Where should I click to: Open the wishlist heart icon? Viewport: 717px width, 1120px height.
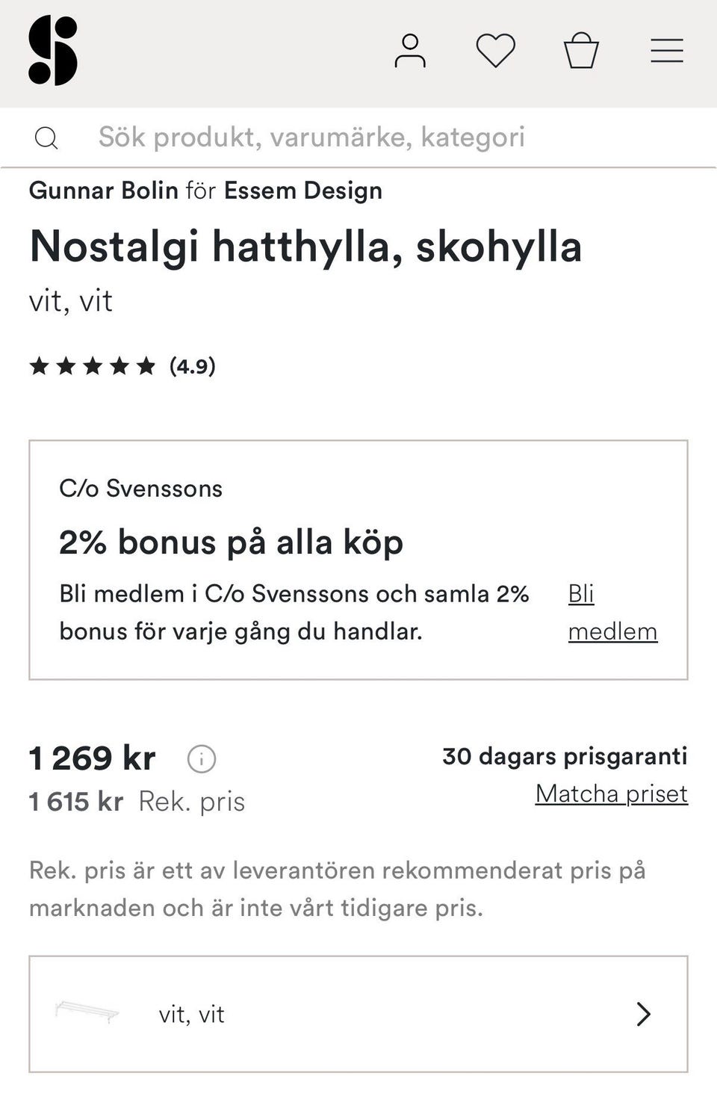tap(496, 52)
